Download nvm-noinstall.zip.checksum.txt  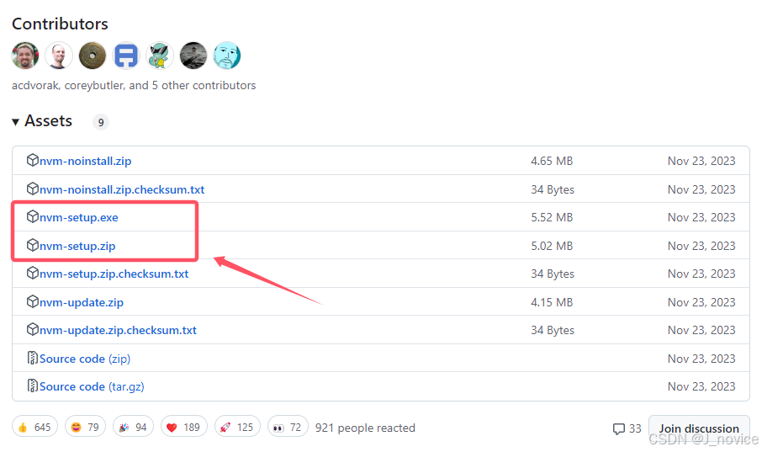click(122, 189)
